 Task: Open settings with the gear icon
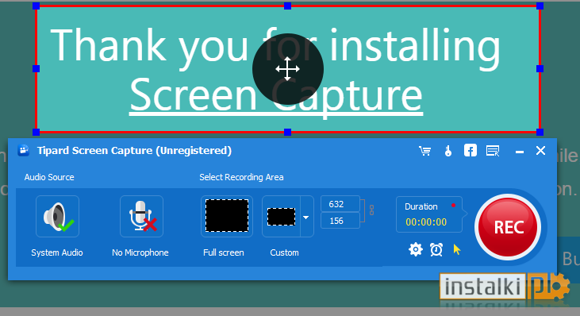[416, 249]
